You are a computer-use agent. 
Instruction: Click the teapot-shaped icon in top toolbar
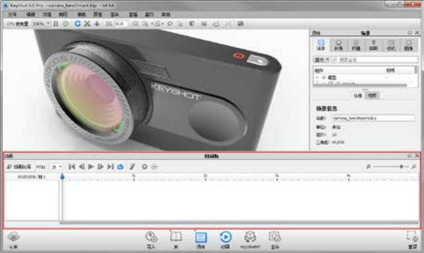(x=216, y=24)
